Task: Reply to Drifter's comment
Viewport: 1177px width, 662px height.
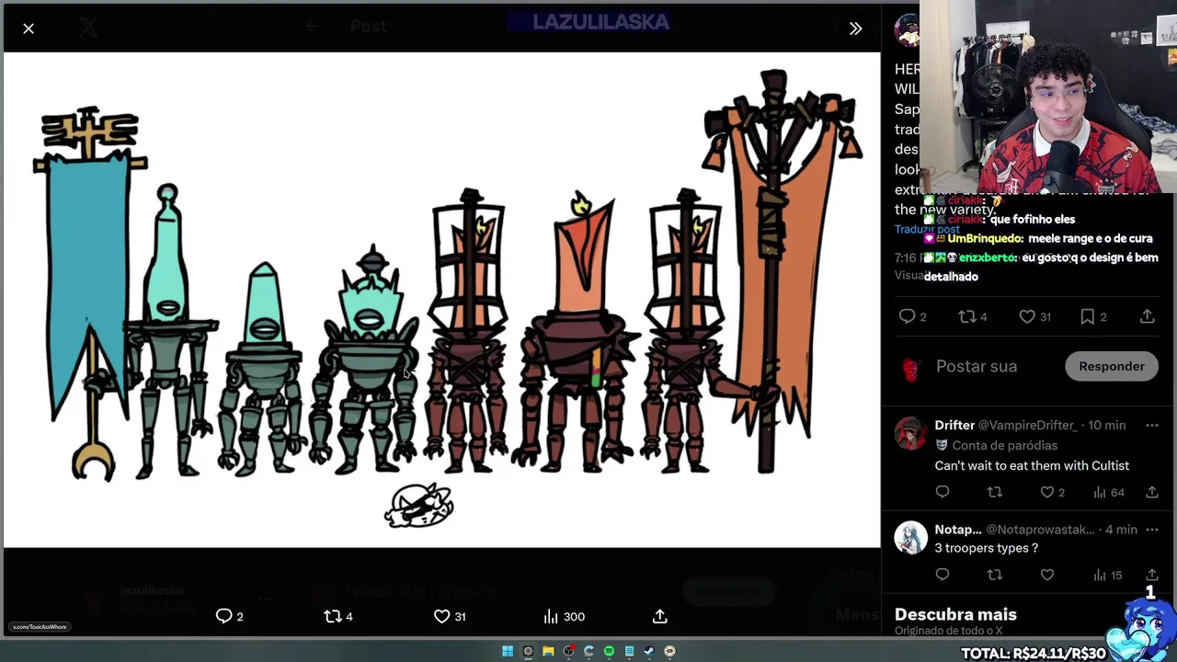Action: (943, 492)
